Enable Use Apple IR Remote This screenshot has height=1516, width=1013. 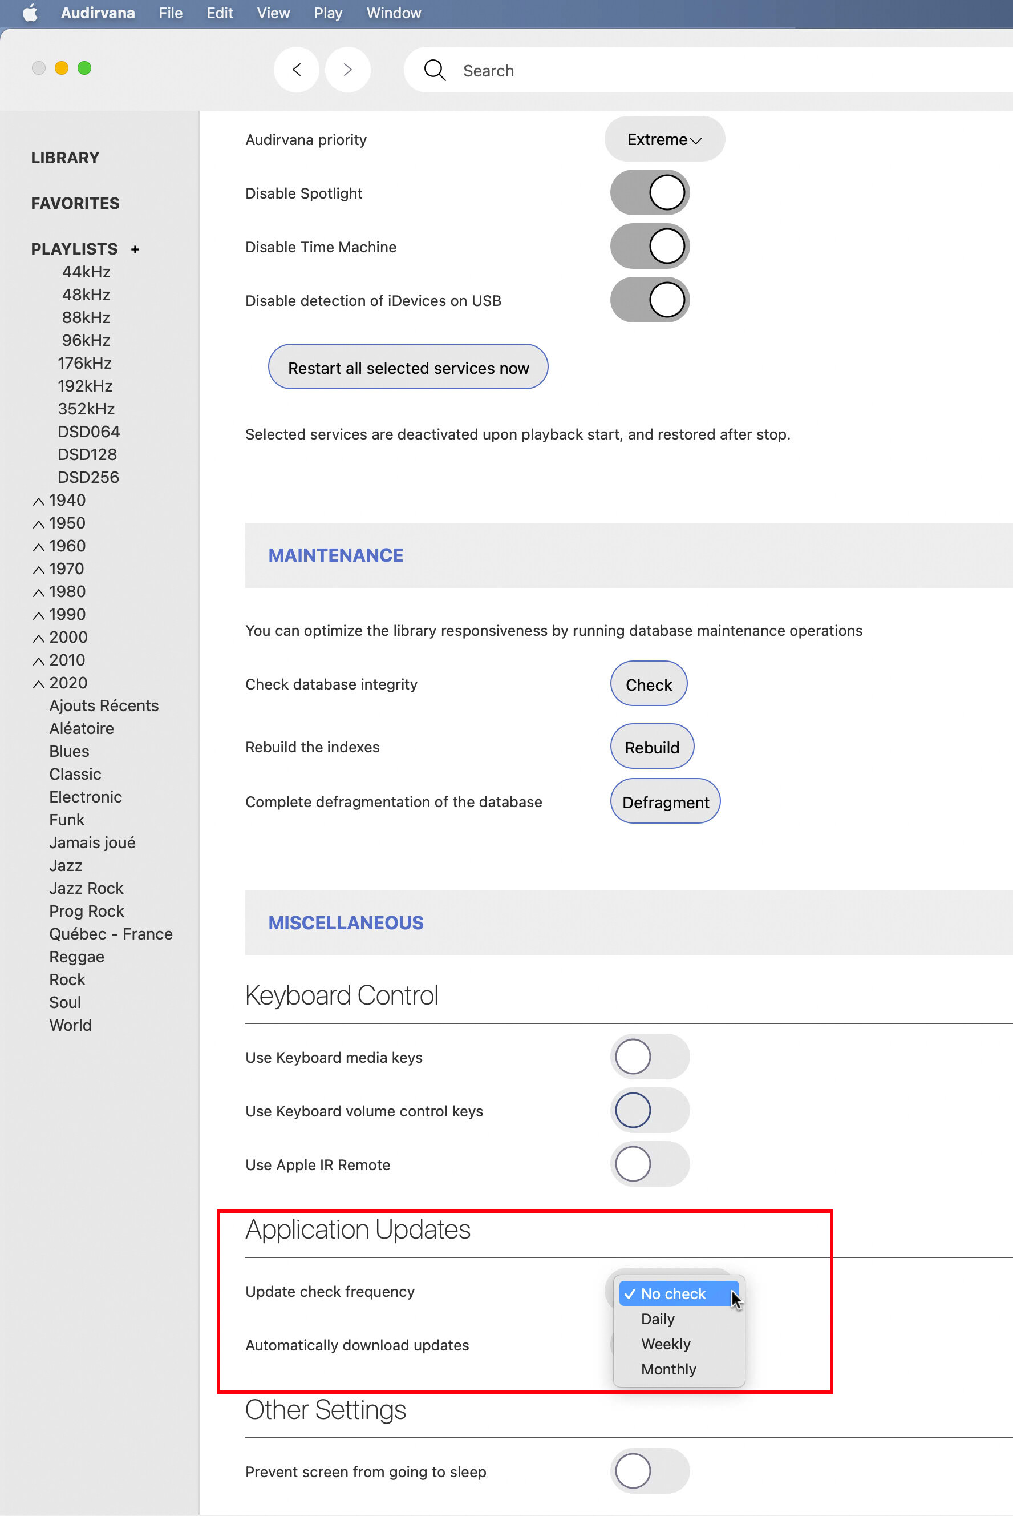pyautogui.click(x=650, y=1164)
